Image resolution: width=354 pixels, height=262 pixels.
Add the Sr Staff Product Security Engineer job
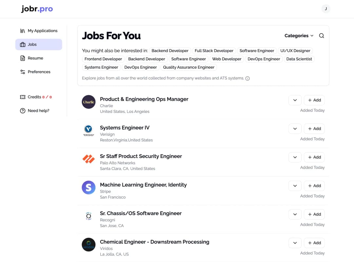[314, 157]
